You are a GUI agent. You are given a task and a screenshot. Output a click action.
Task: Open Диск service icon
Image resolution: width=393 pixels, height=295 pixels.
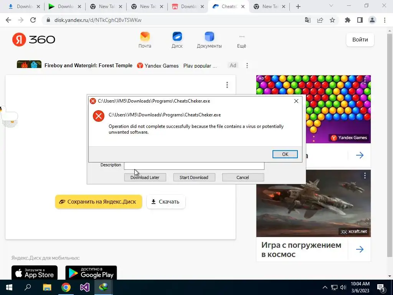tap(177, 40)
